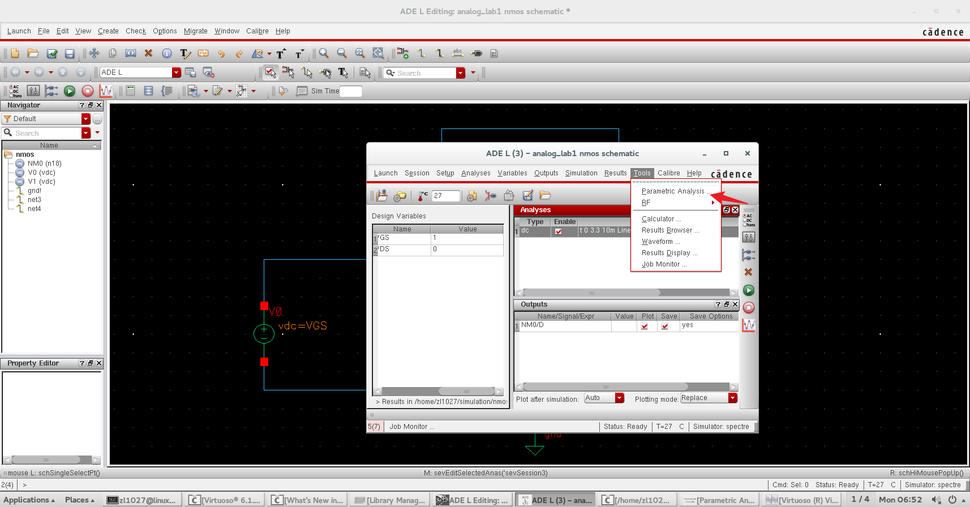This screenshot has height=507, width=970.
Task: Click the temperature thermometer icon in ADE L window
Action: (422, 196)
